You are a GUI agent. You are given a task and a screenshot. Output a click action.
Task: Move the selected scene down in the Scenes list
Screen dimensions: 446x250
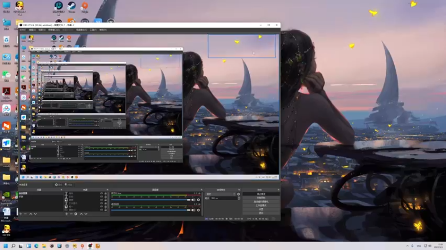click(x=35, y=214)
